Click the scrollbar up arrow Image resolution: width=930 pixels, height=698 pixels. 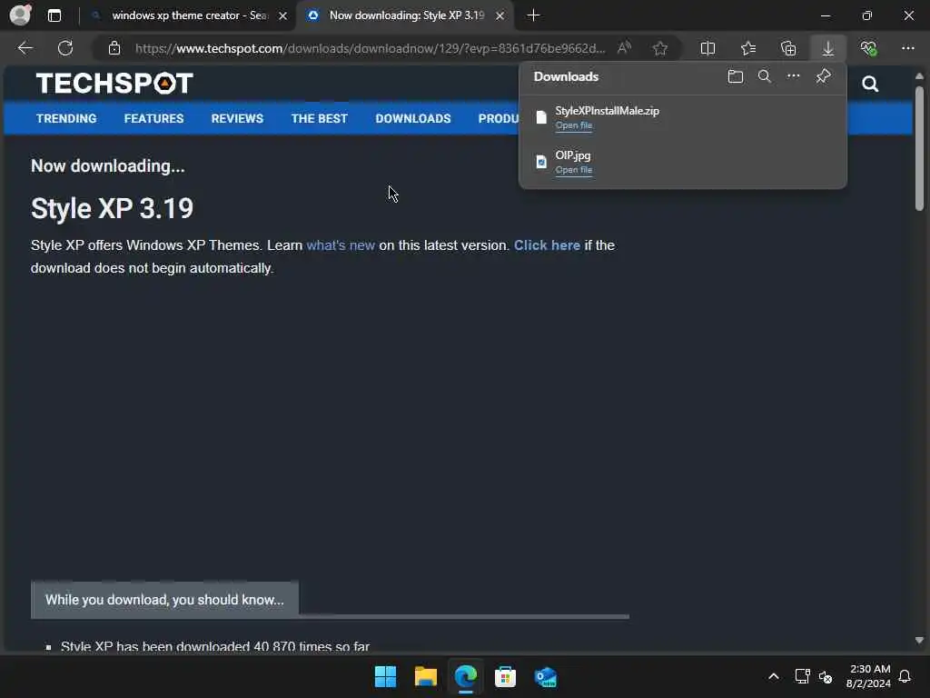(919, 76)
